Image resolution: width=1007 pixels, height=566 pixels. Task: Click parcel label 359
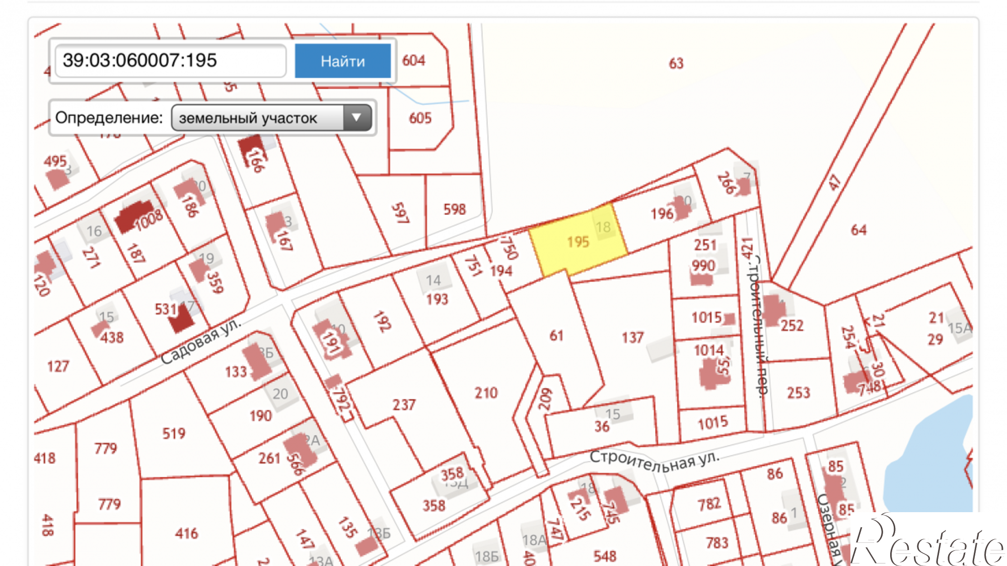click(215, 282)
